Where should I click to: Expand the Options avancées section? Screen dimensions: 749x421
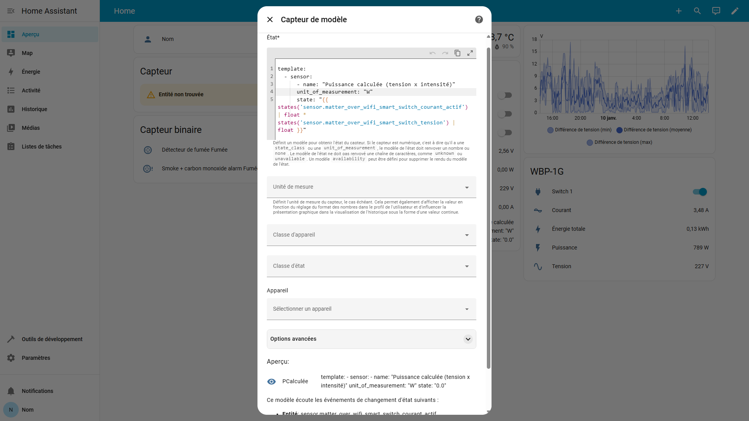tap(371, 339)
